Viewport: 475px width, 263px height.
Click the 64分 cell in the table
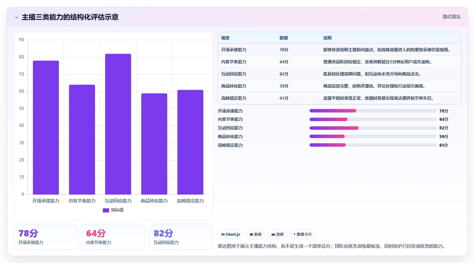(284, 62)
